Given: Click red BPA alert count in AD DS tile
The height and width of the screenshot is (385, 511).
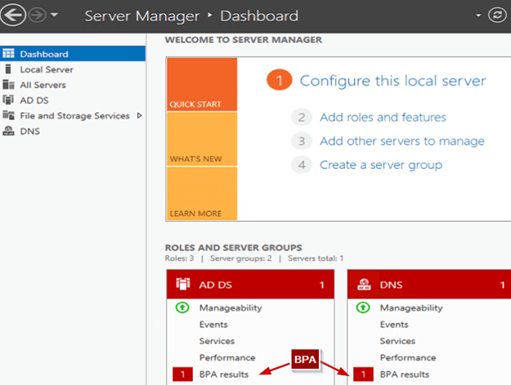Looking at the screenshot, I should pos(182,374).
